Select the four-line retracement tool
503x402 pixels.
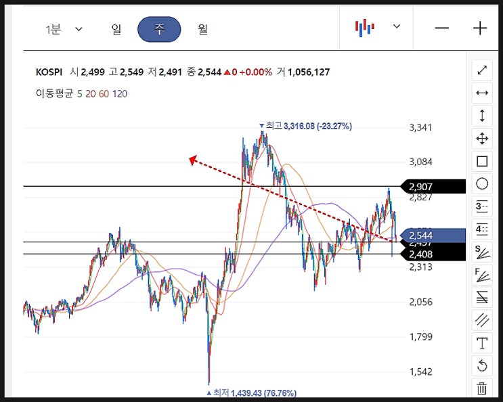(x=482, y=229)
